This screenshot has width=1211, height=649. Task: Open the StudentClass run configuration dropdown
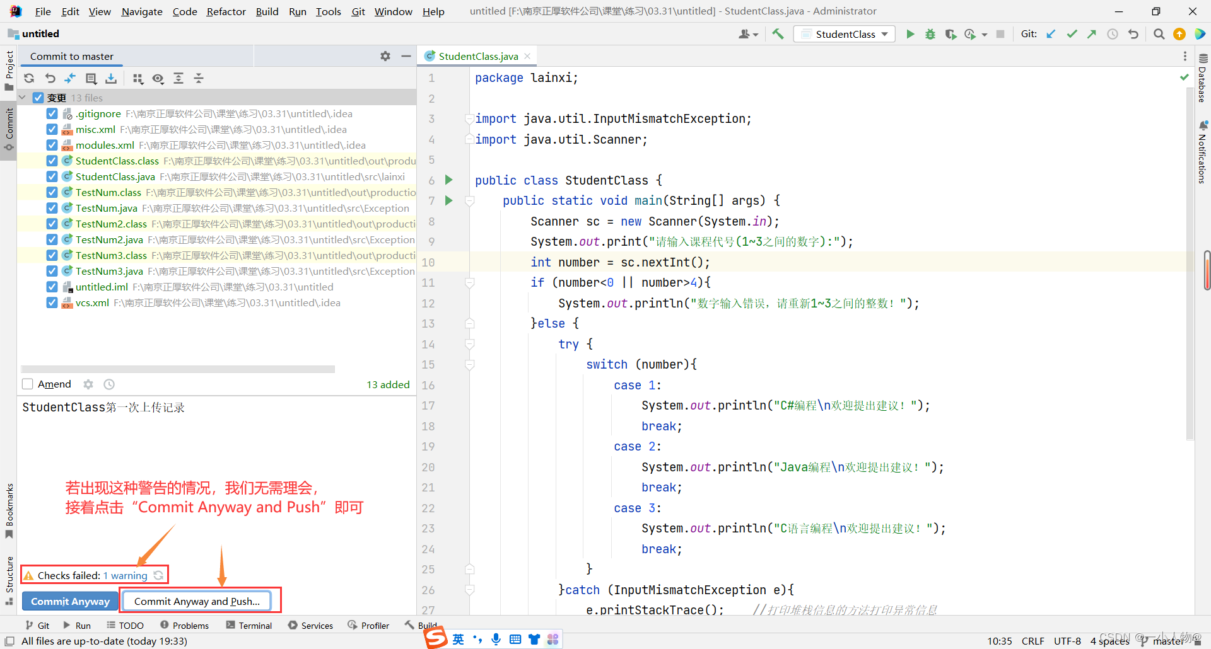(845, 34)
